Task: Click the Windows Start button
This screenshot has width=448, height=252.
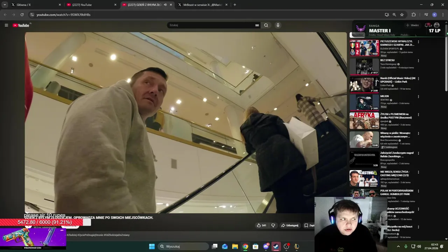Action: (152, 246)
